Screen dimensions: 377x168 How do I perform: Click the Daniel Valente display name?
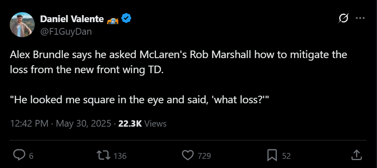[72, 19]
